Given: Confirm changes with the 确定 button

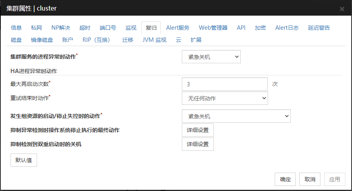Looking at the screenshot, I should pyautogui.click(x=285, y=179).
